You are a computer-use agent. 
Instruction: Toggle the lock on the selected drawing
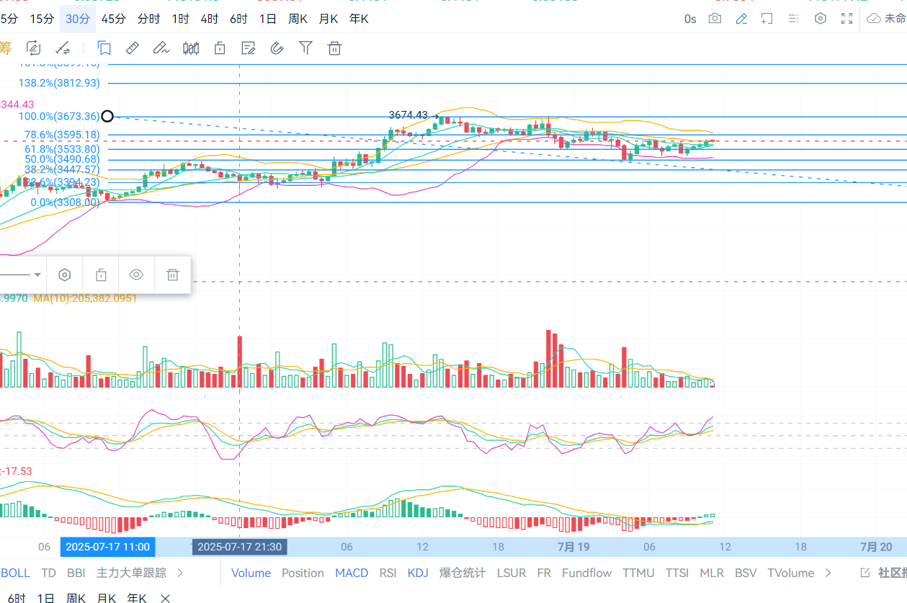click(101, 274)
